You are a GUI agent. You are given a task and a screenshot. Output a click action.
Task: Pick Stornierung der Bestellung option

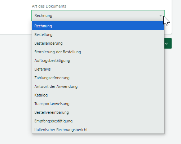98,52
